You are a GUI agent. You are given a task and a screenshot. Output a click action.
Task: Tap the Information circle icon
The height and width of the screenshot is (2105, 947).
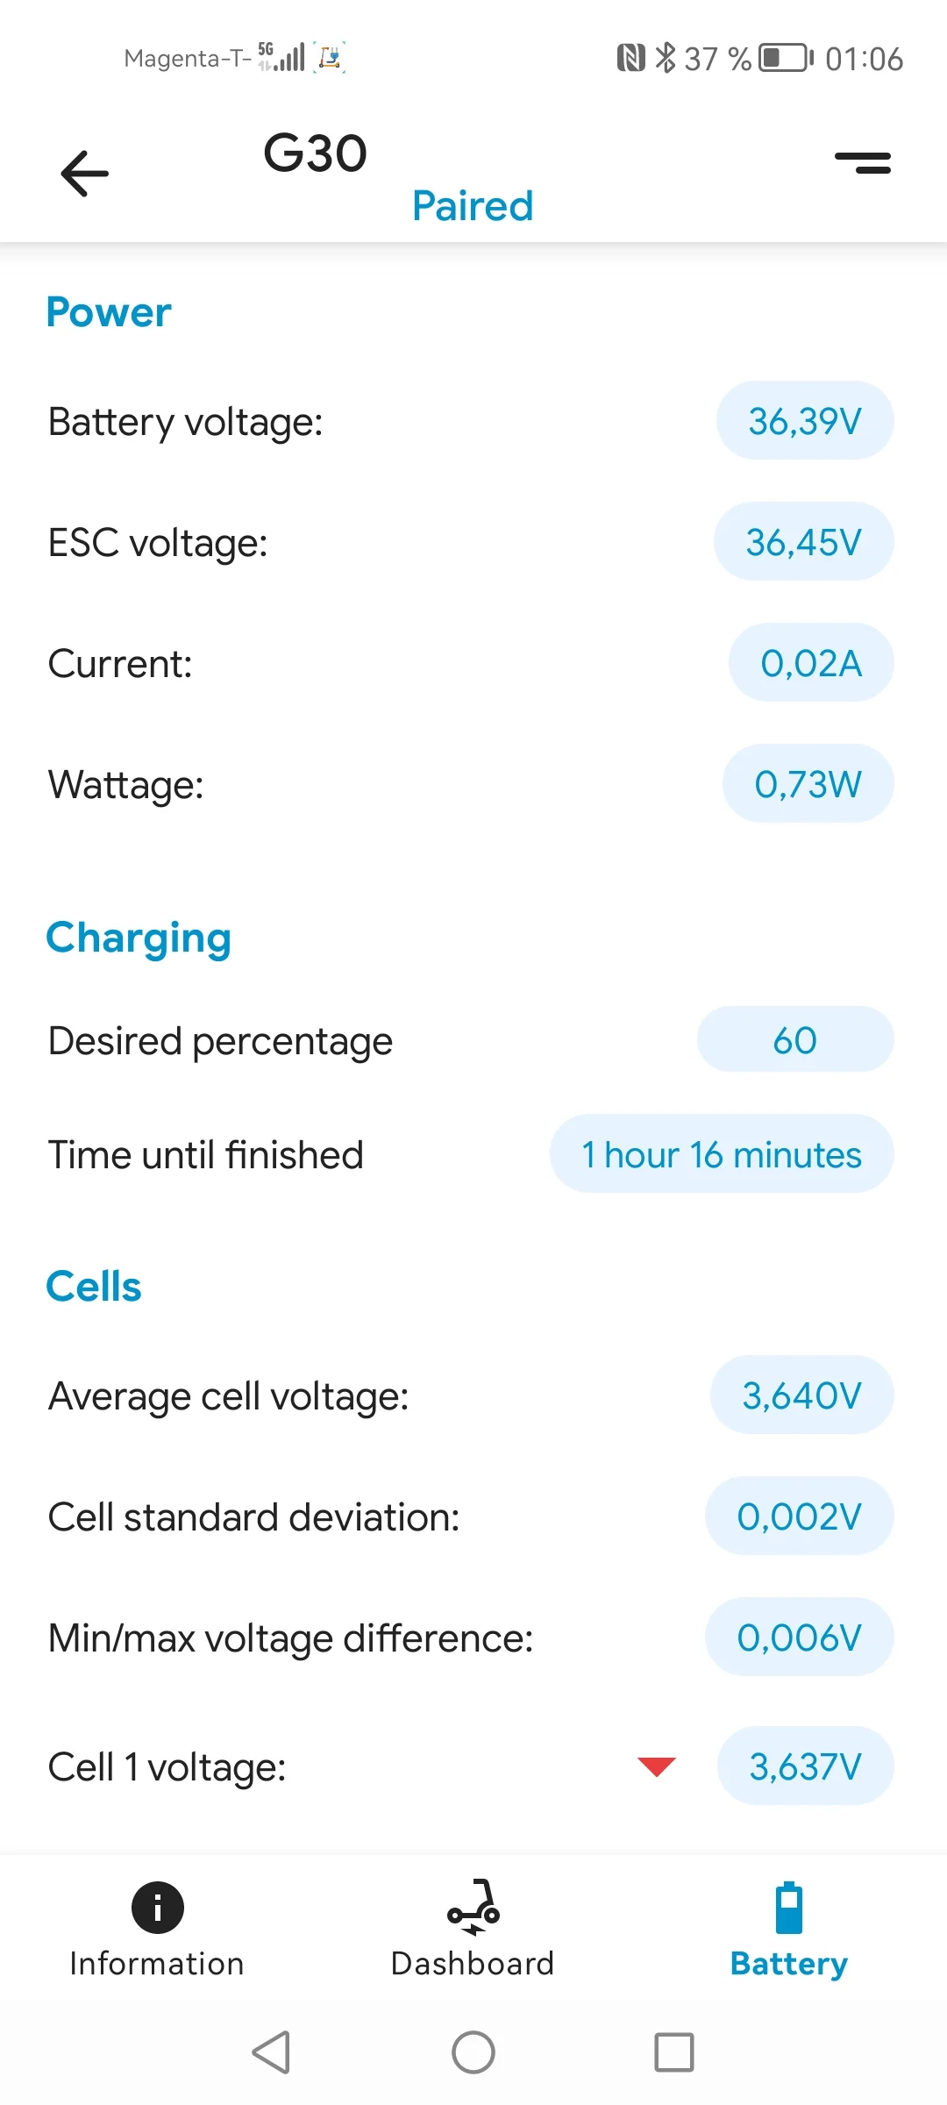[158, 1907]
